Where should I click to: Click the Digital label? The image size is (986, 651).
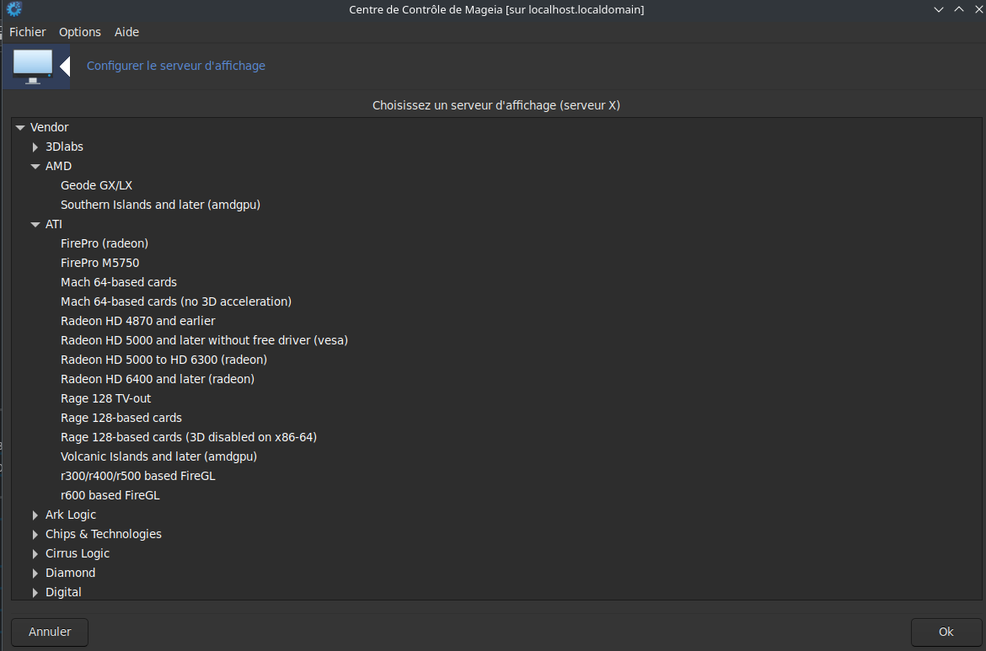[x=63, y=593]
